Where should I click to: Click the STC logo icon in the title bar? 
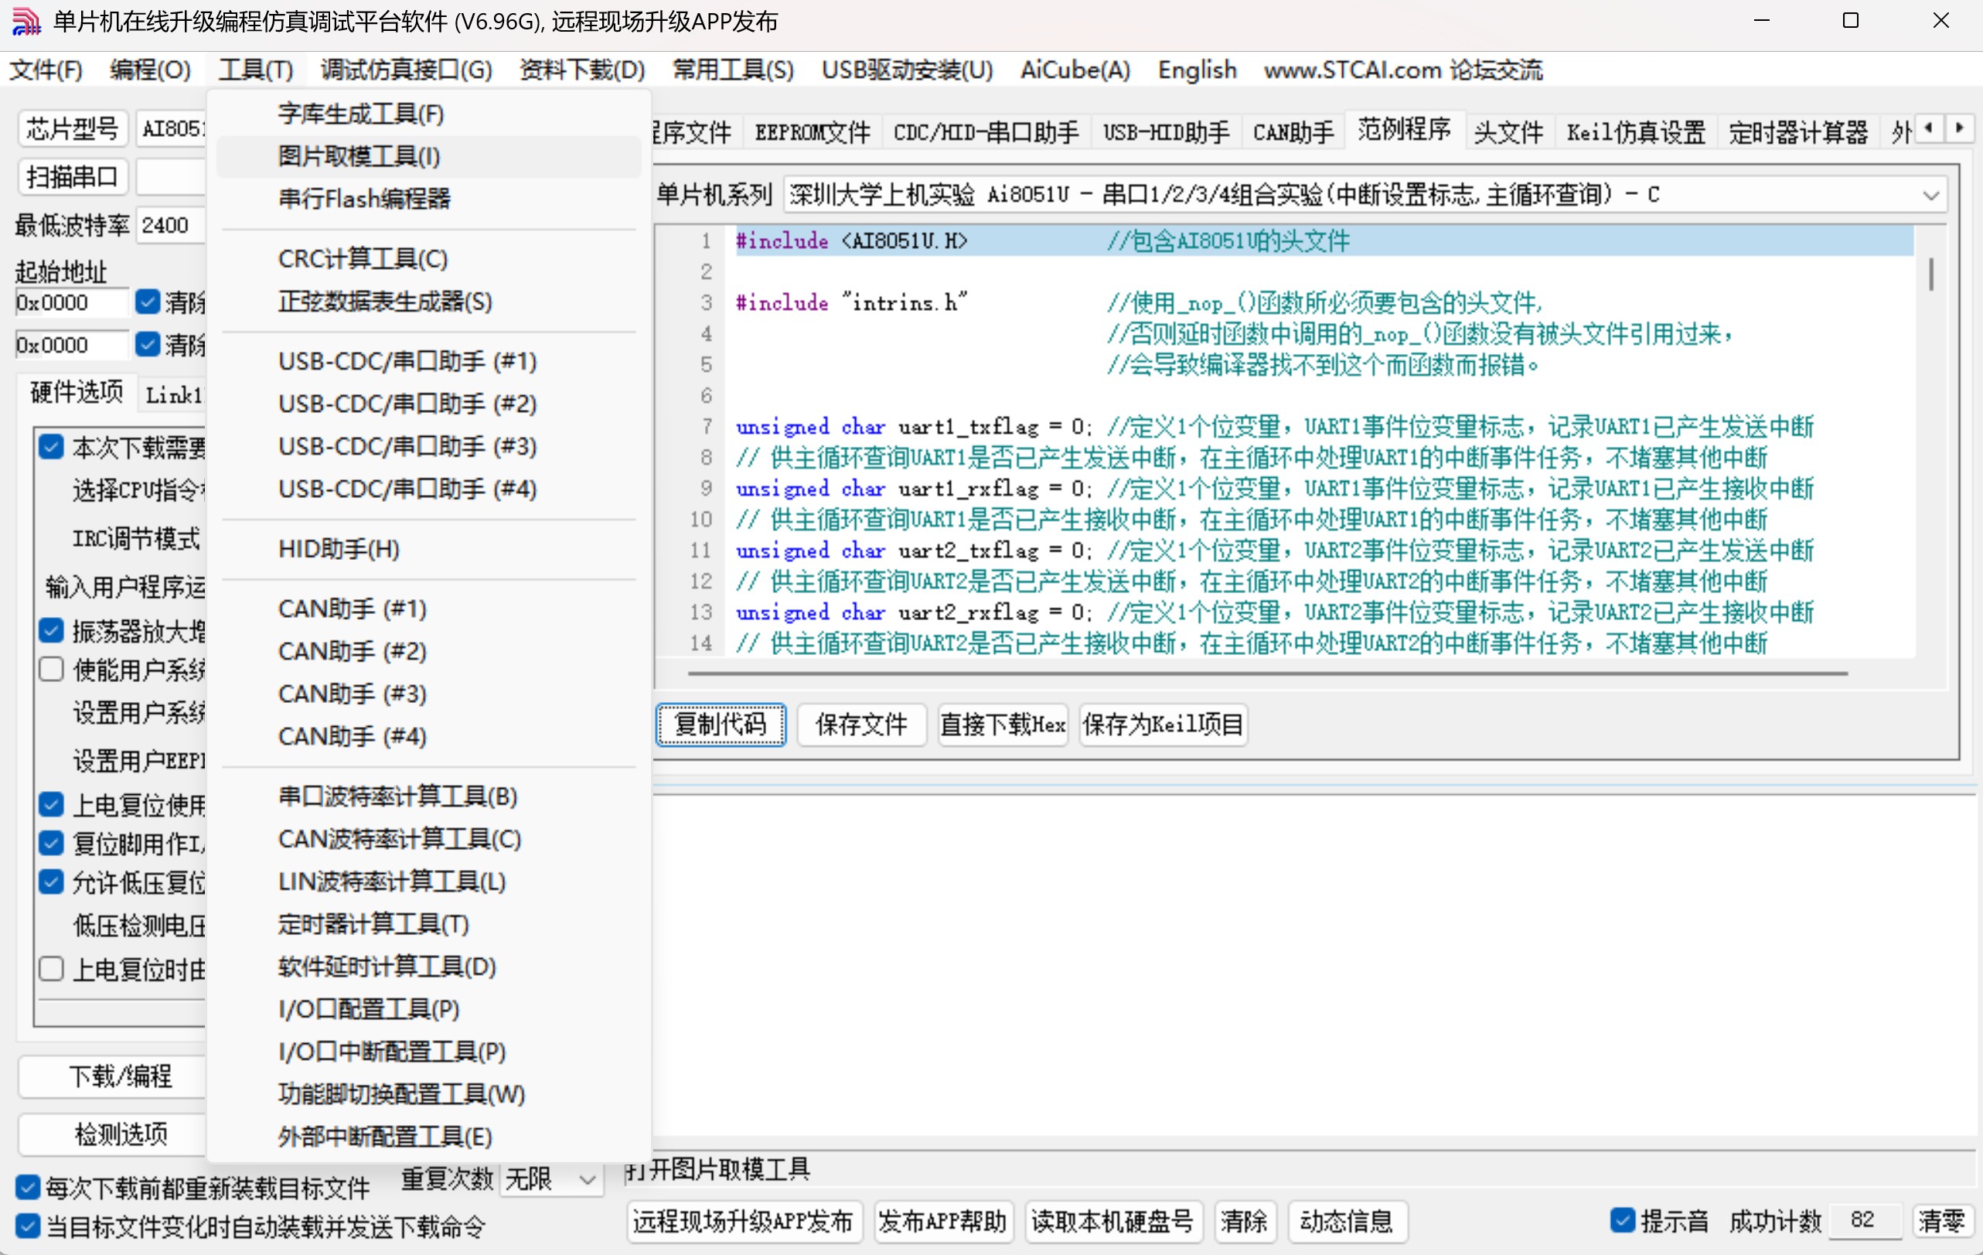pos(26,22)
